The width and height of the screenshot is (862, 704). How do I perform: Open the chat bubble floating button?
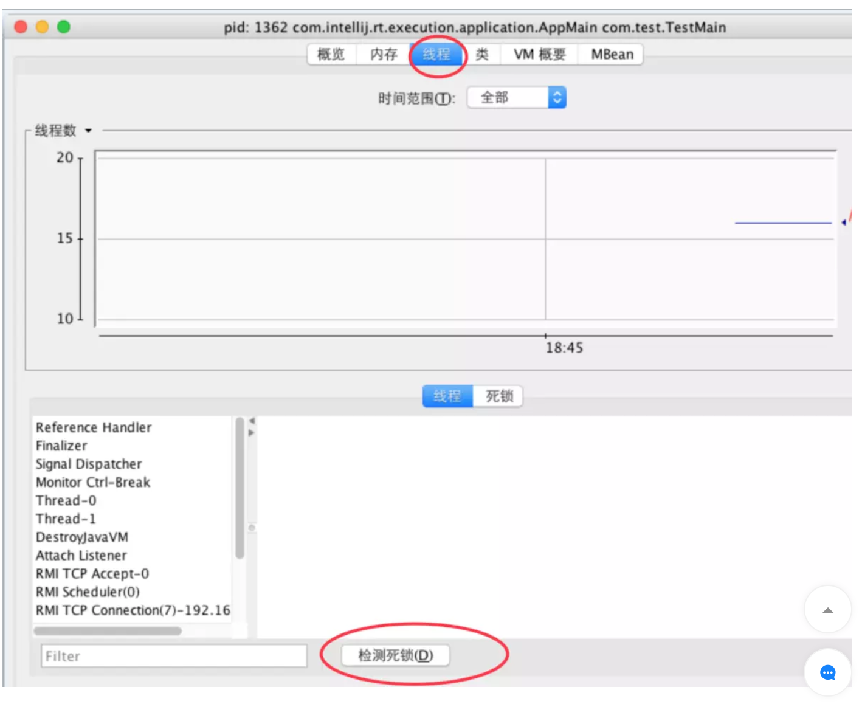(x=827, y=672)
